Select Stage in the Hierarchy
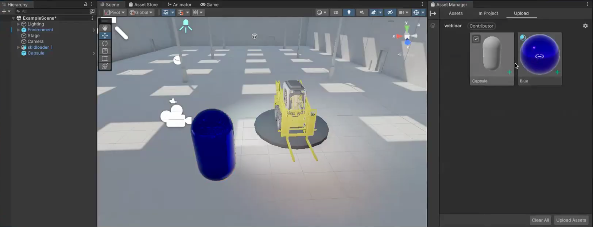The height and width of the screenshot is (227, 593). (x=34, y=36)
